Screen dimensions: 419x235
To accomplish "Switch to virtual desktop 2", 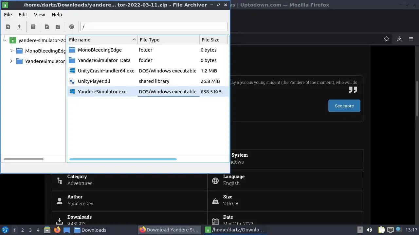I will tap(23, 230).
